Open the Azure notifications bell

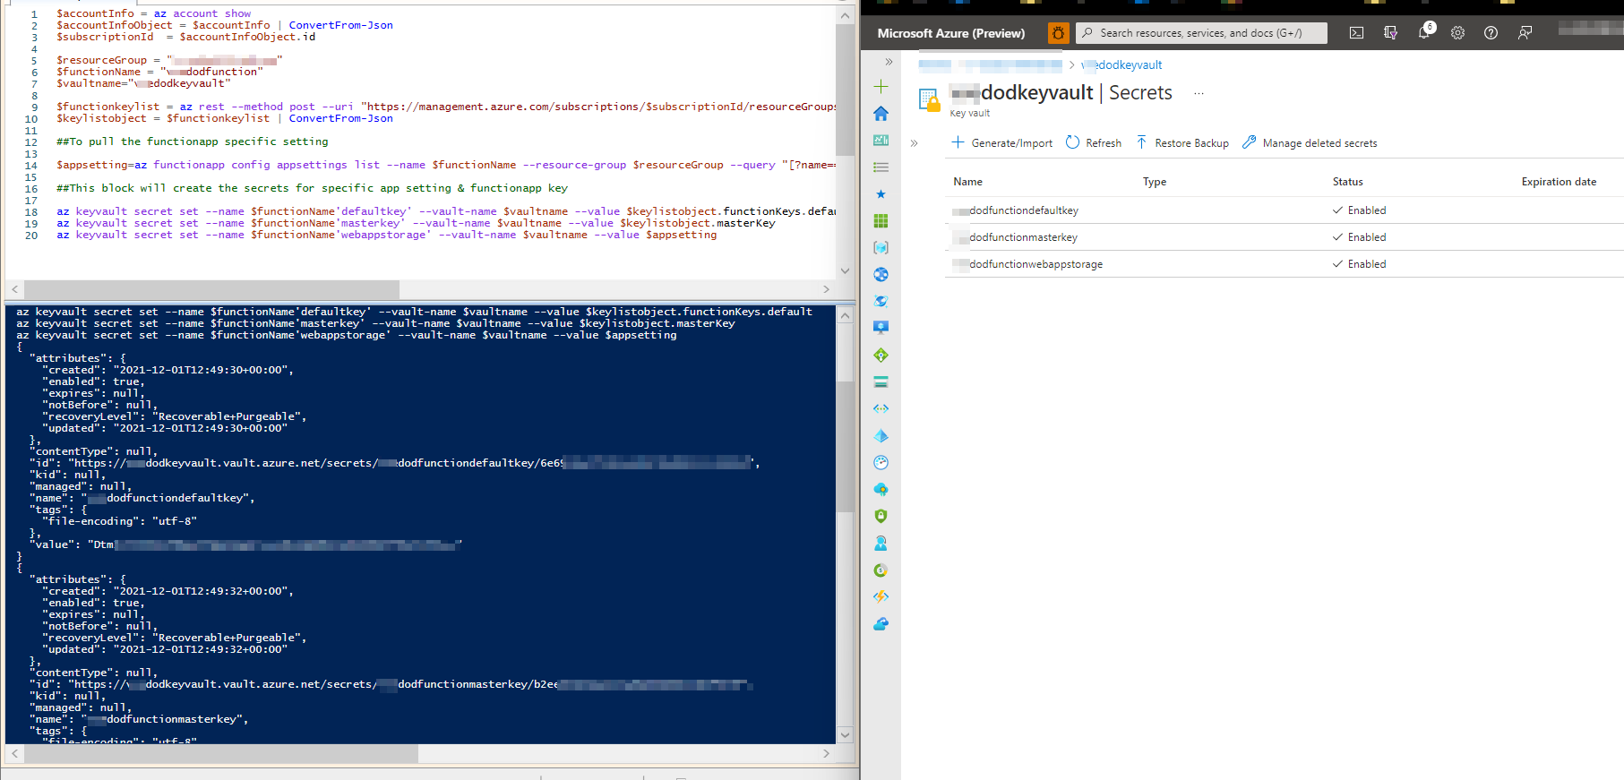point(1424,33)
